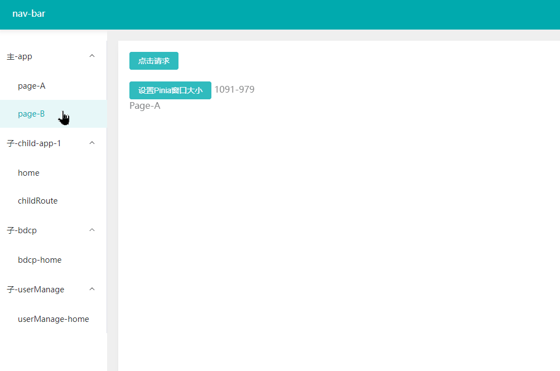The width and height of the screenshot is (560, 371).
Task: Click the nav-bar title text
Action: point(29,13)
